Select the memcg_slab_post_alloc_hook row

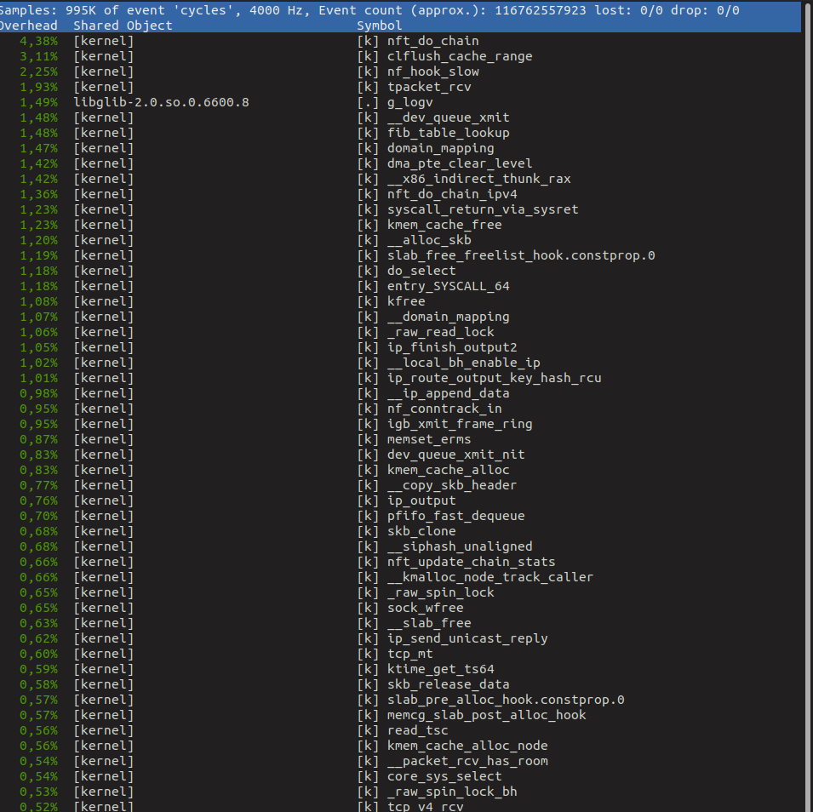coord(485,715)
